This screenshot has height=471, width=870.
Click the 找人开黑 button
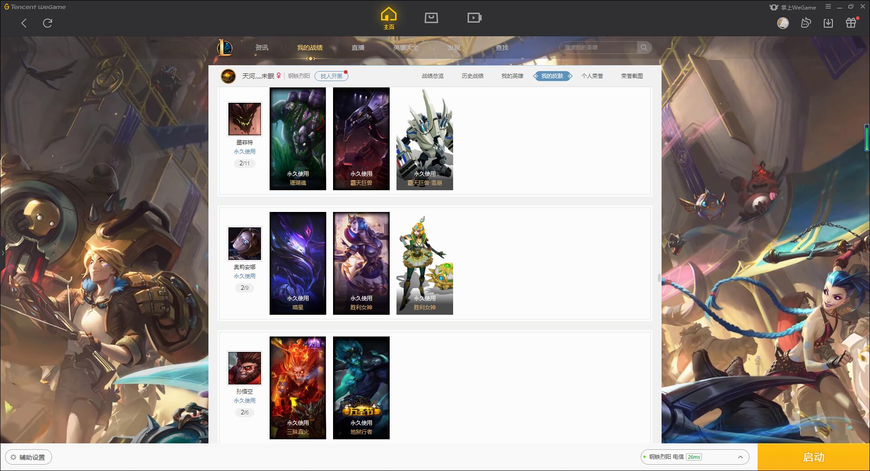(331, 76)
